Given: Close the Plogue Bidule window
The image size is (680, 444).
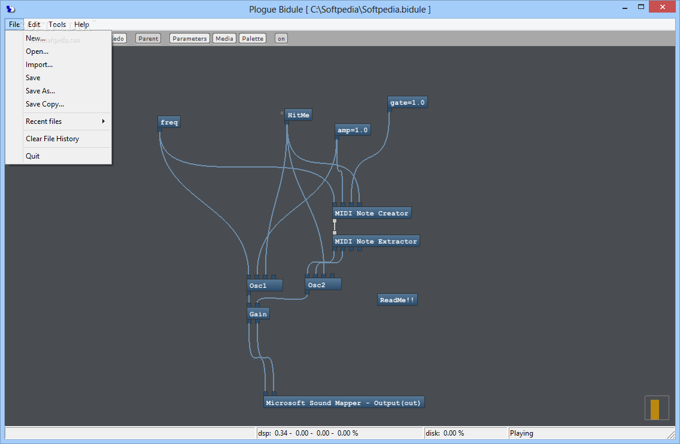Looking at the screenshot, I should 662,7.
